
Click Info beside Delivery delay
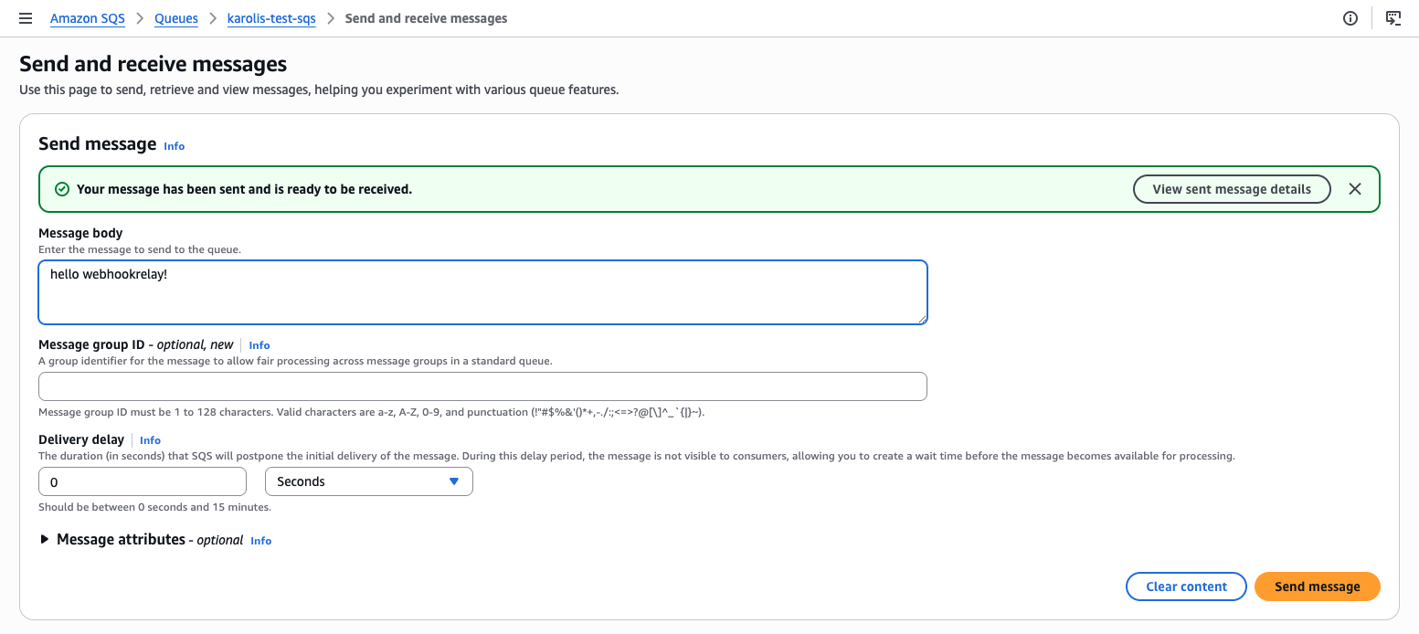click(149, 439)
